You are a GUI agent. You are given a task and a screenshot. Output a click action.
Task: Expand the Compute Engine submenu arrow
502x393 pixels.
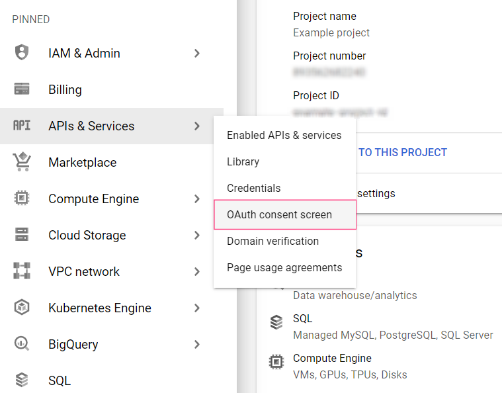(197, 199)
